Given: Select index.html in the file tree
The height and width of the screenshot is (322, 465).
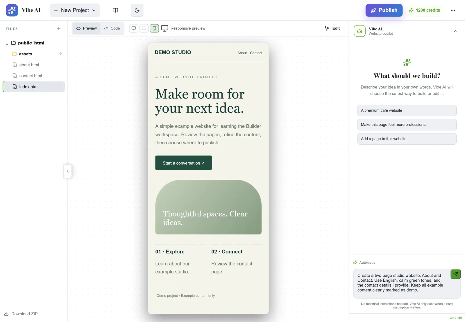Looking at the screenshot, I should (x=34, y=87).
